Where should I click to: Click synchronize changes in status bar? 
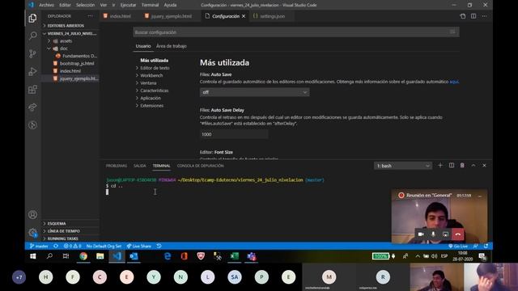pyautogui.click(x=56, y=246)
